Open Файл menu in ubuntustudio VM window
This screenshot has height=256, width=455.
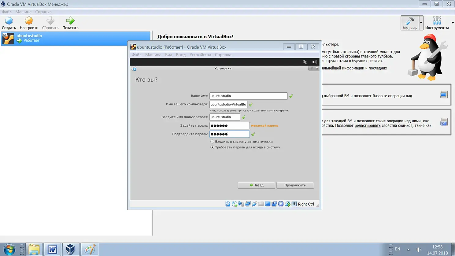(137, 55)
